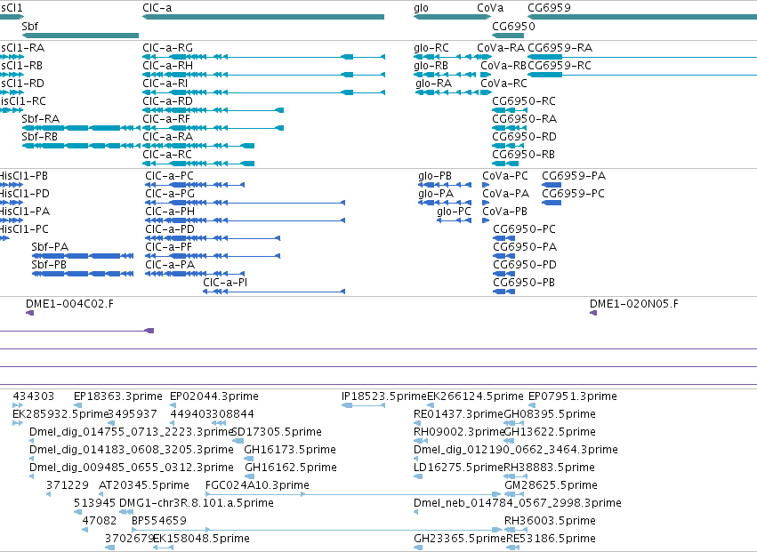Screen dimensions: 757x552
Task: Open transcript CG6950-RC
Action: 510,110
